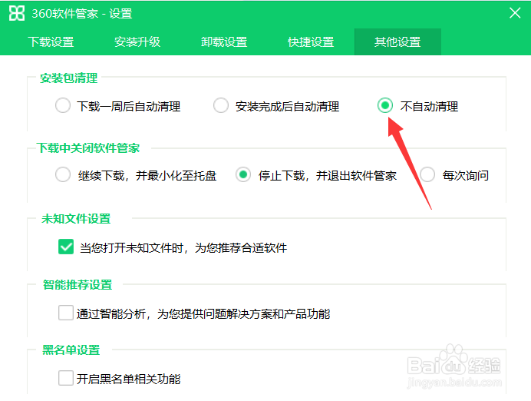Switch to the 下载设置 tab
This screenshot has width=531, height=401.
click(x=51, y=42)
